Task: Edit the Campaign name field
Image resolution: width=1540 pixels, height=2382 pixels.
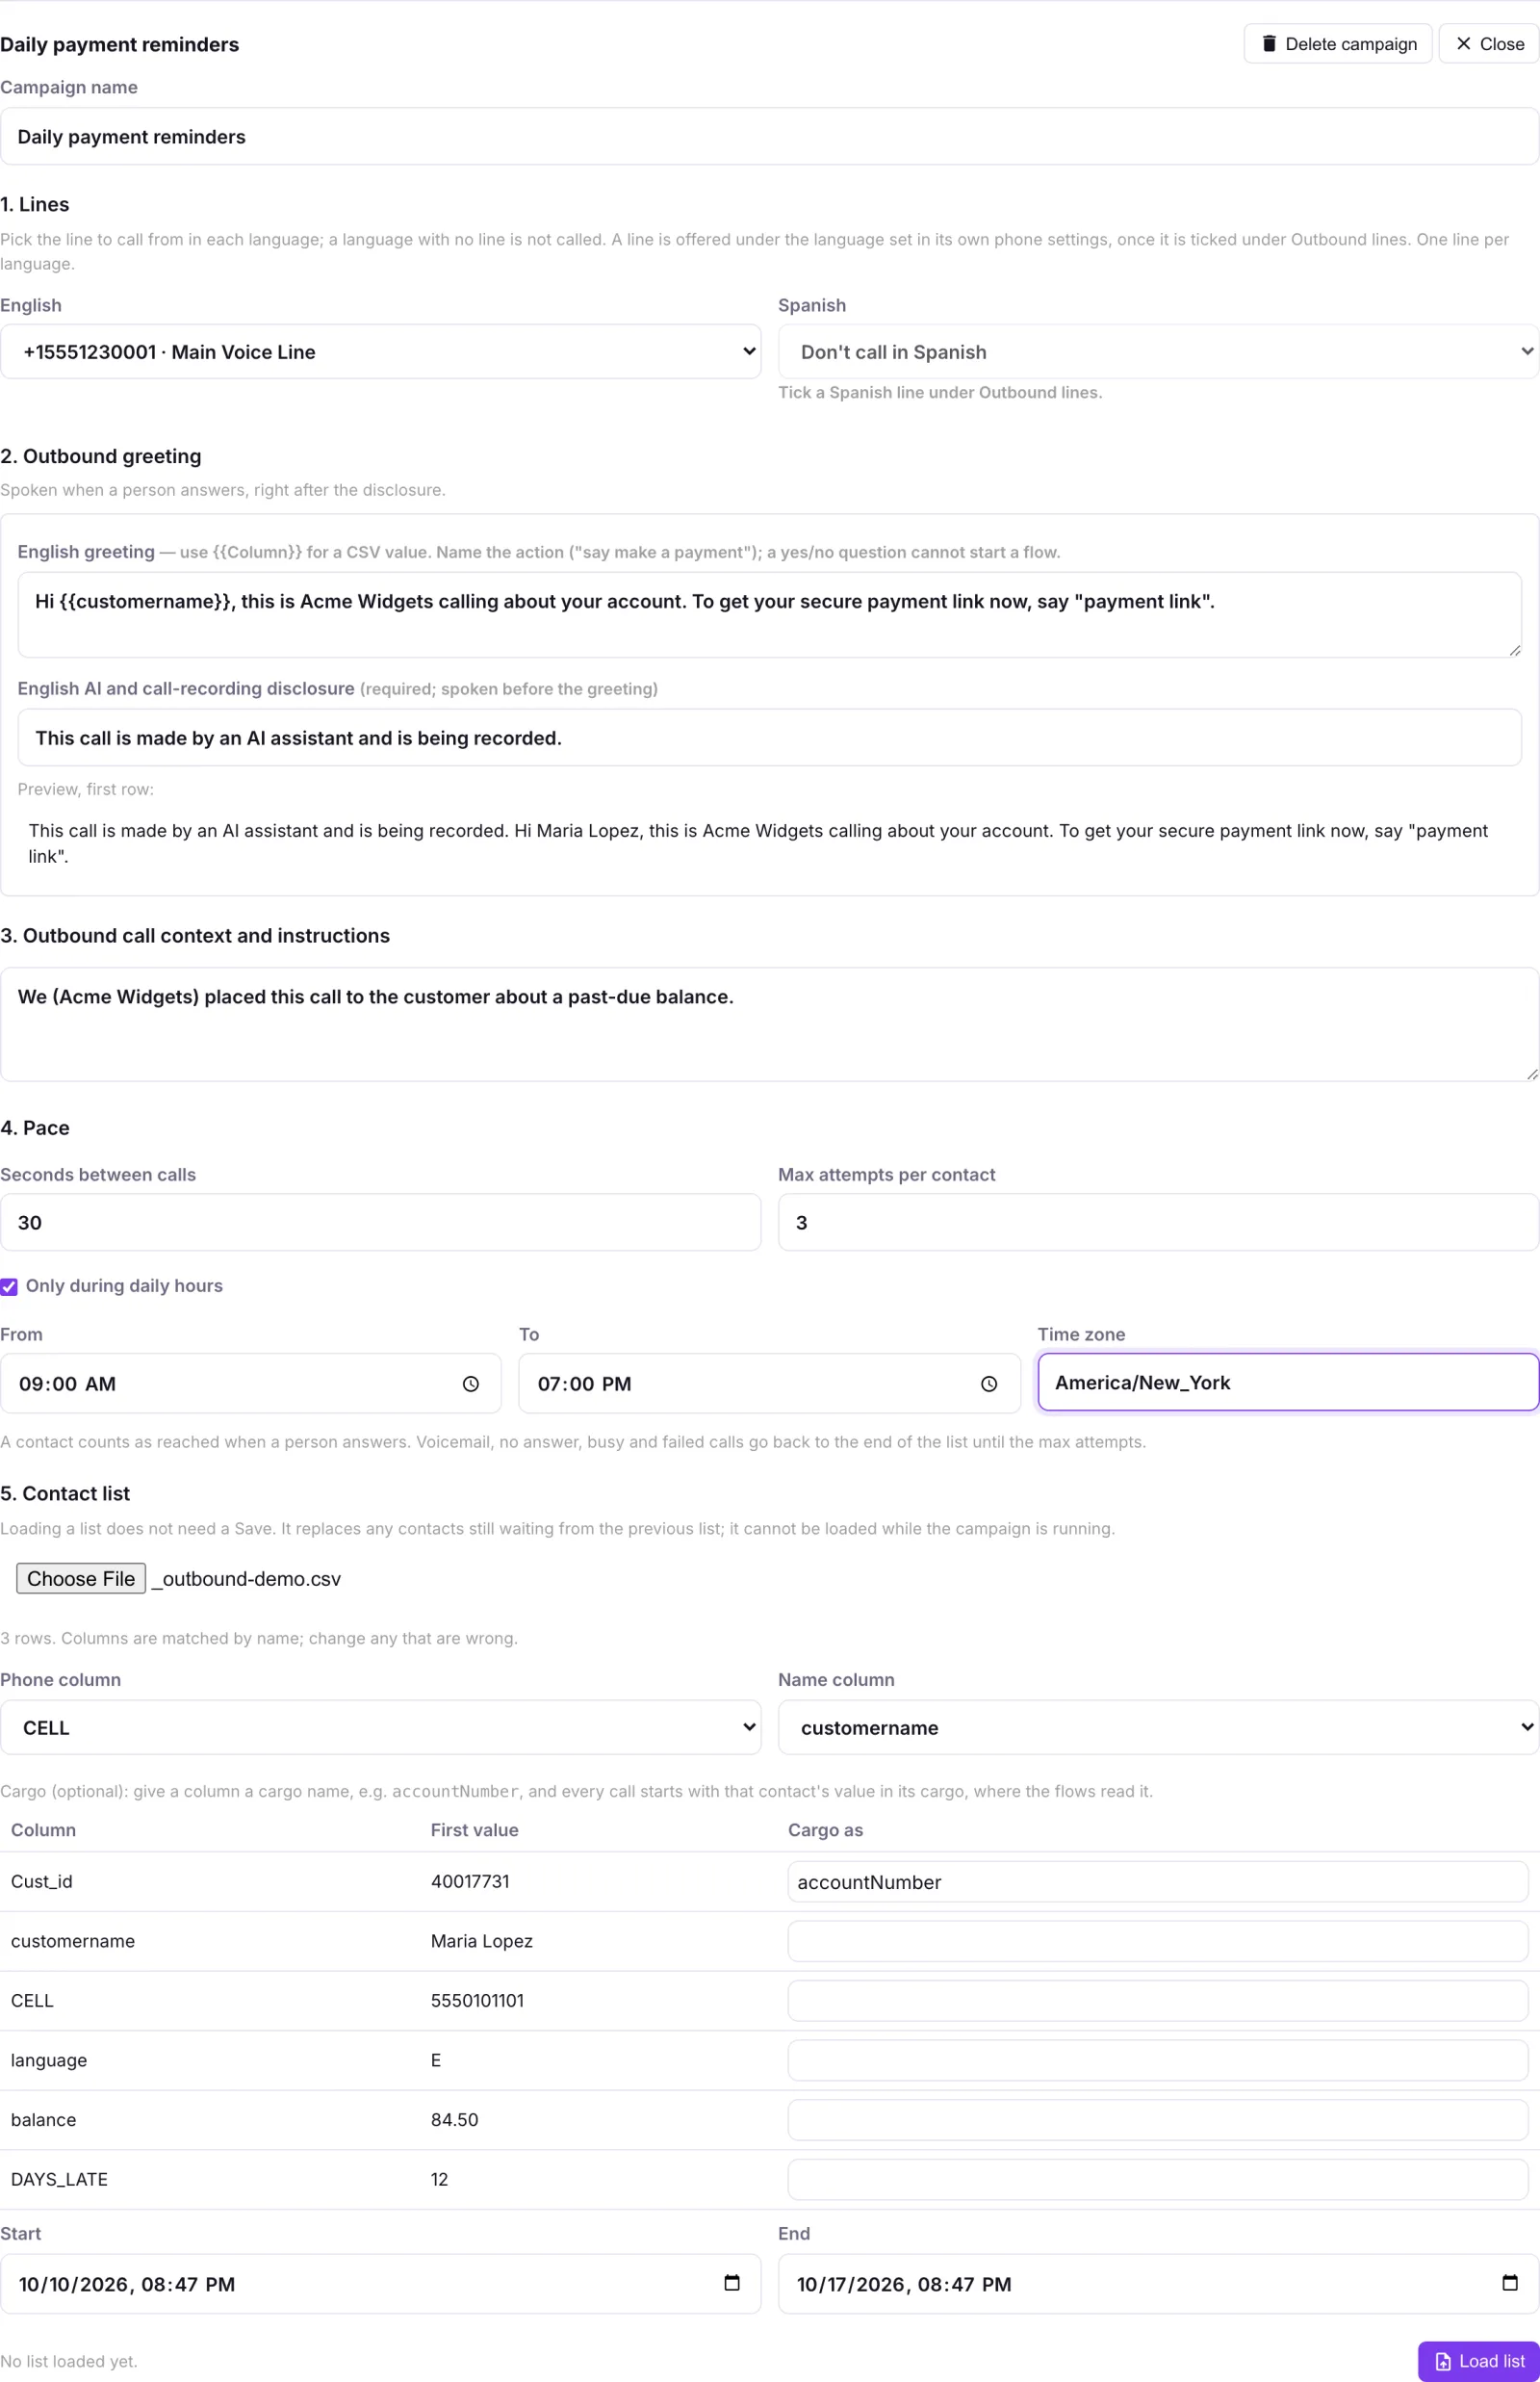Action: [770, 137]
